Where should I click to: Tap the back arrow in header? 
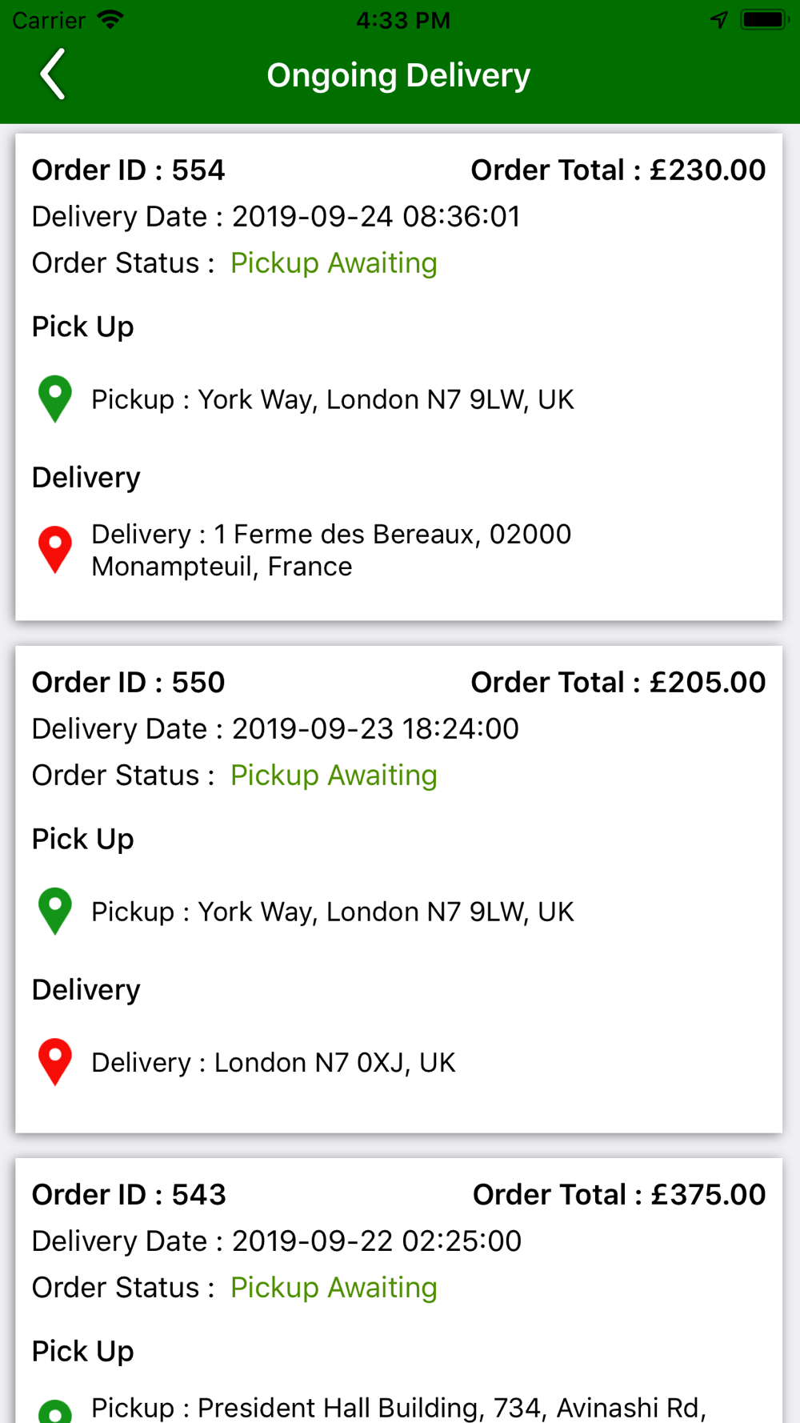53,74
